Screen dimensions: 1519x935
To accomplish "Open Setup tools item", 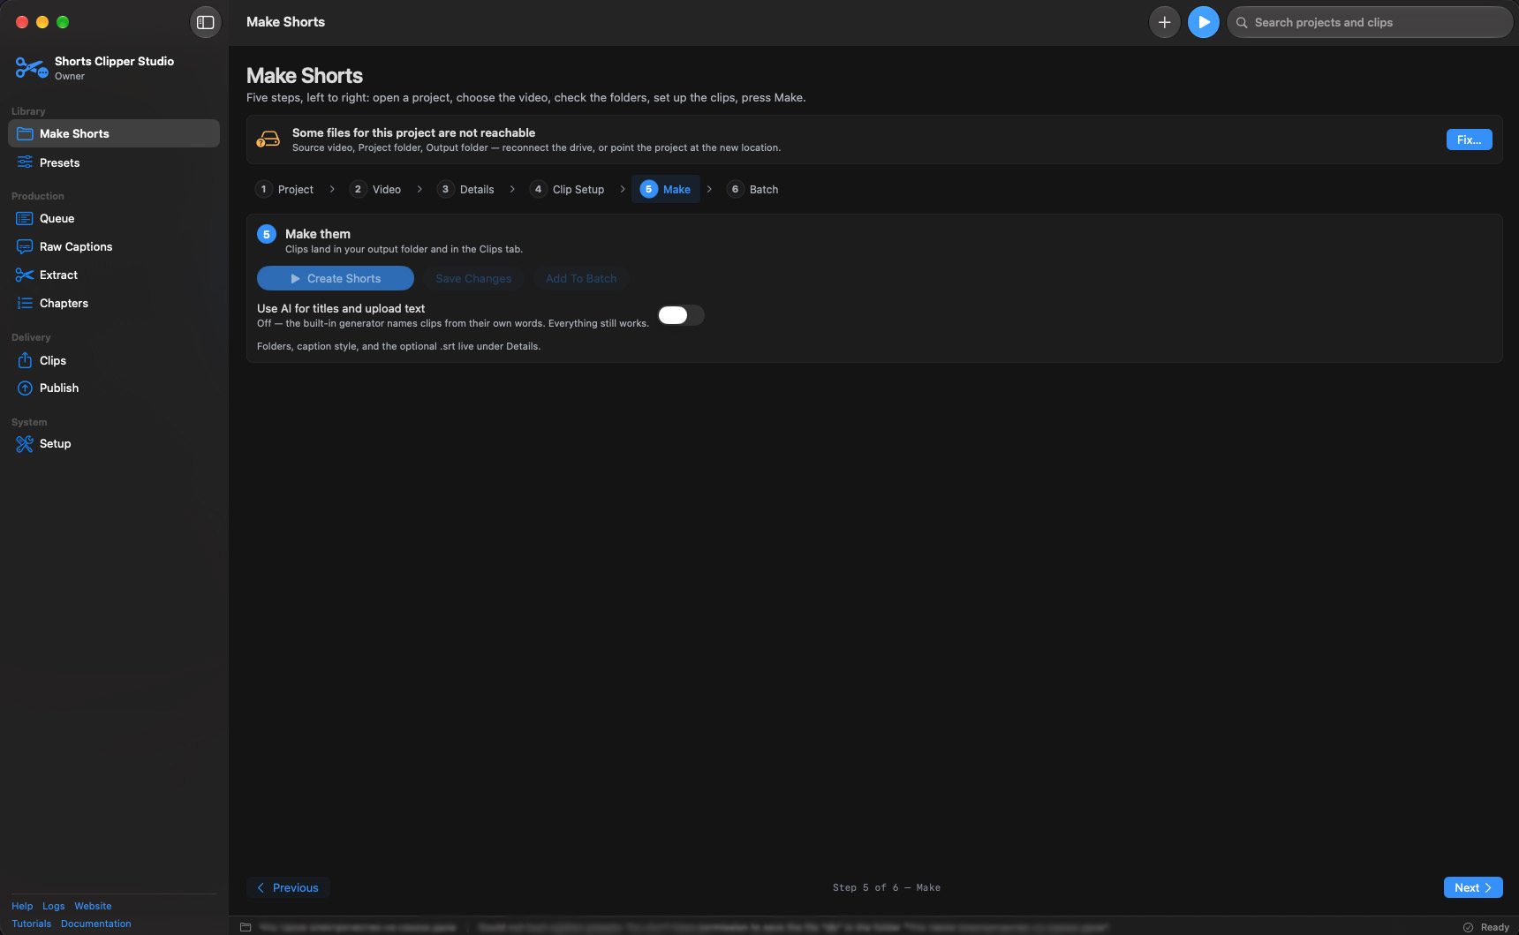I will pyautogui.click(x=114, y=443).
